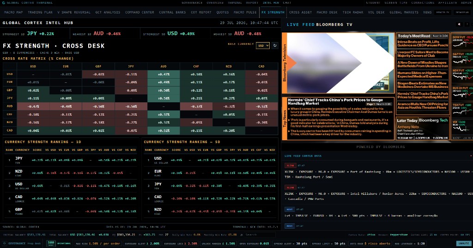The height and width of the screenshot is (248, 473).
Task: Click headline 'Liverpool FC Suitors Want to Become'
Action: click(x=423, y=54)
